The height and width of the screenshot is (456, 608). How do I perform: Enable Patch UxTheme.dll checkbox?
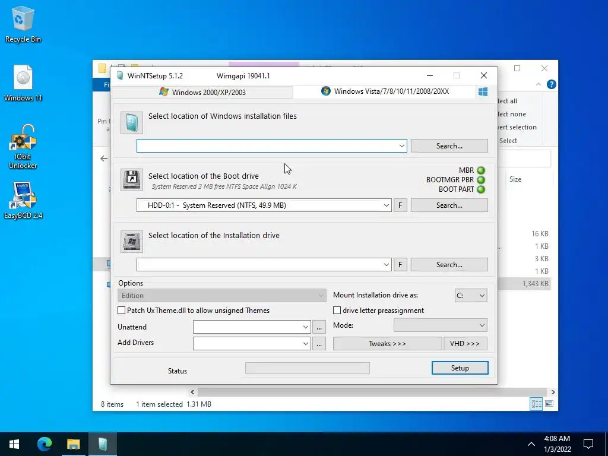point(121,310)
